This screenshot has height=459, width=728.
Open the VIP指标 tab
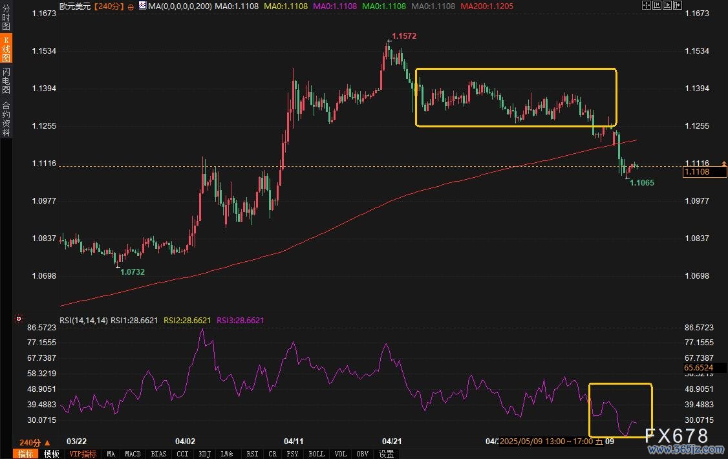[83, 454]
